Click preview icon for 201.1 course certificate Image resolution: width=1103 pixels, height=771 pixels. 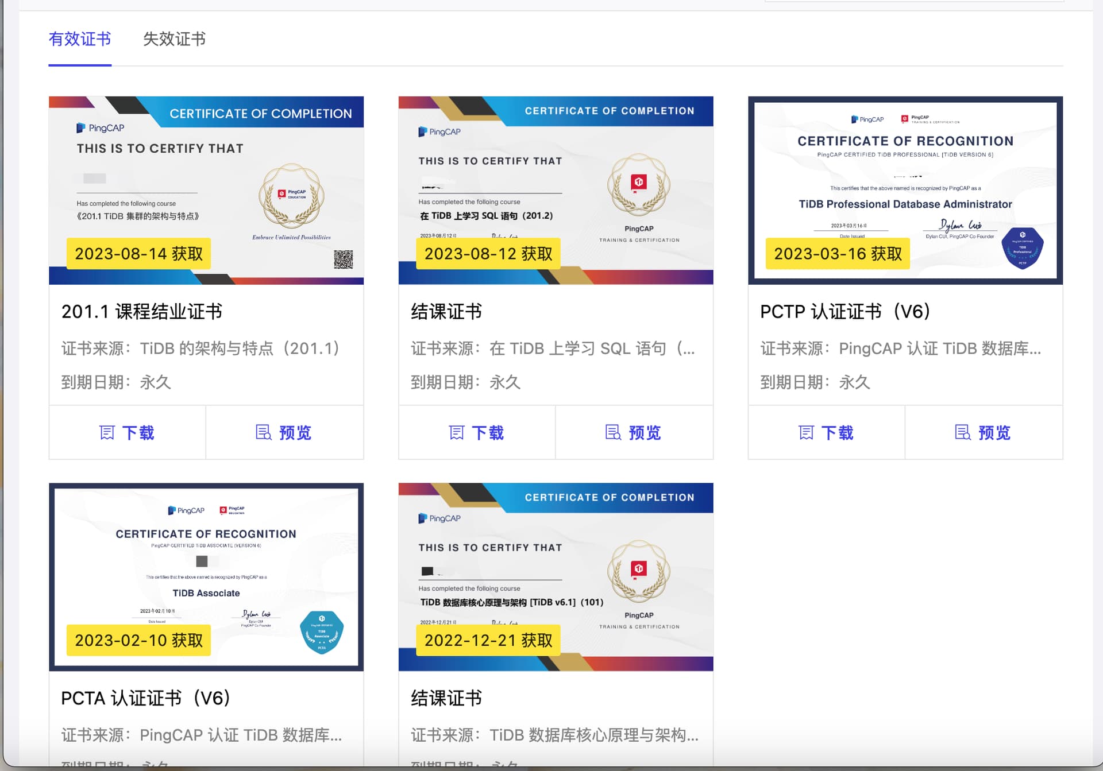point(263,432)
